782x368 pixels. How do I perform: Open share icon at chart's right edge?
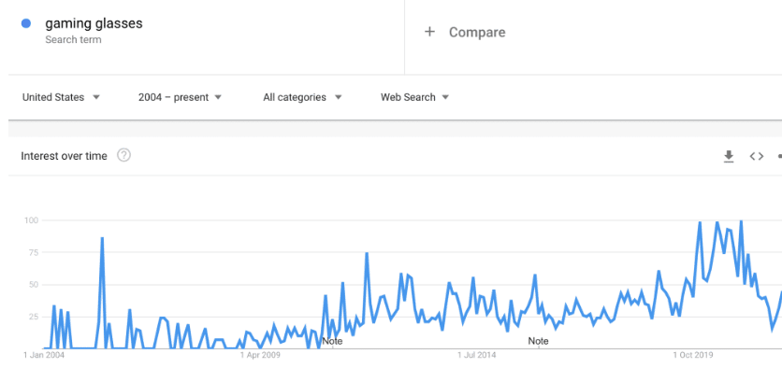779,156
